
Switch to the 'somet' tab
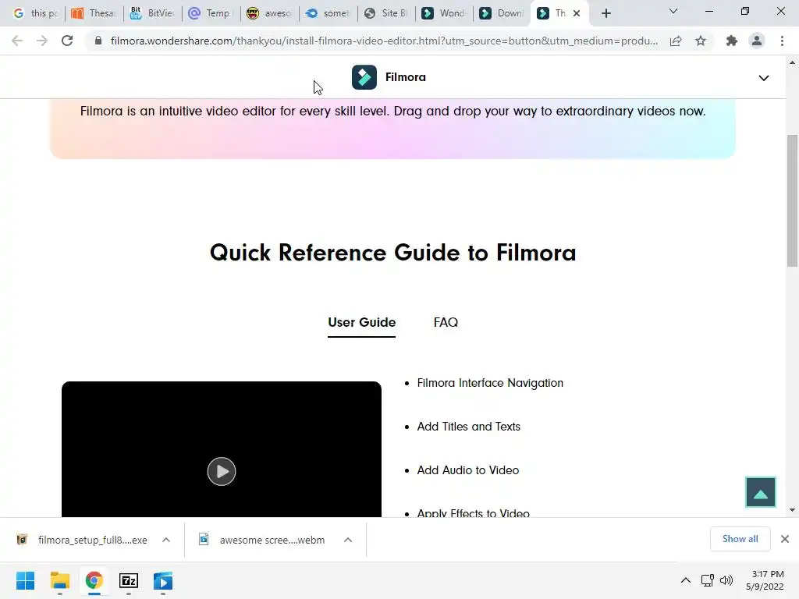(328, 13)
